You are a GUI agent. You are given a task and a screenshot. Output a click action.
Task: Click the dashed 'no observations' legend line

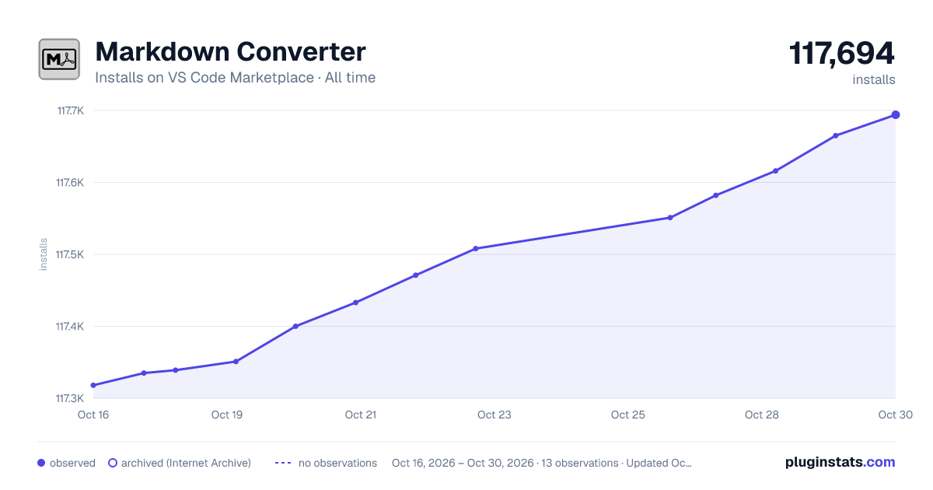click(x=284, y=463)
